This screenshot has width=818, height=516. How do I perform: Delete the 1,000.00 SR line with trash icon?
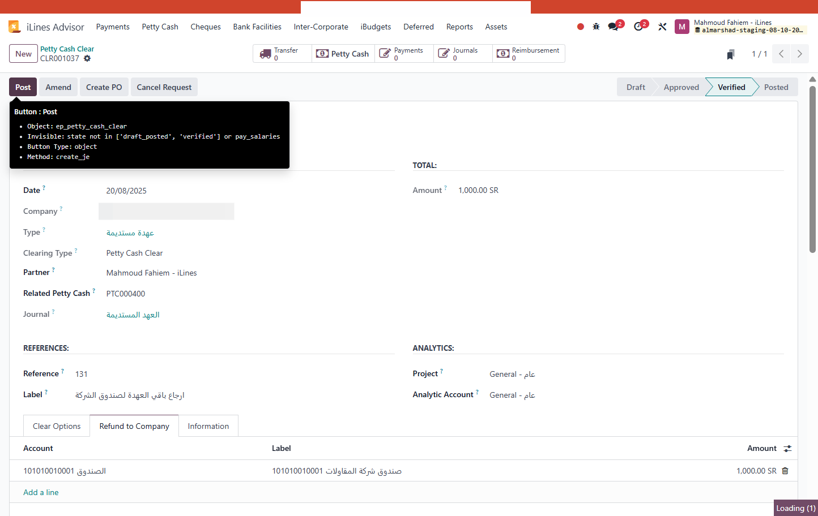coord(785,471)
